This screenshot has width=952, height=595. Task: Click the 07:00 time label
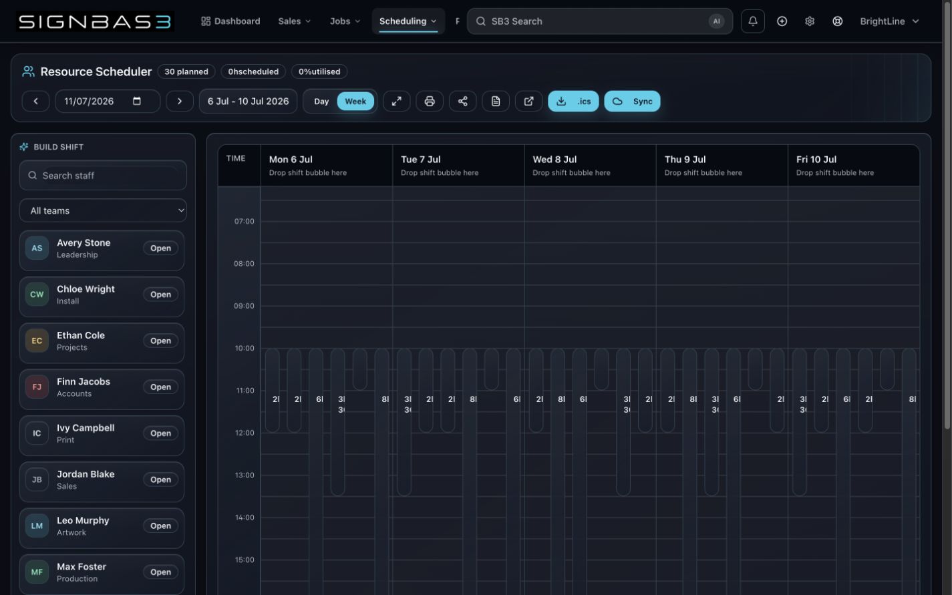(244, 221)
